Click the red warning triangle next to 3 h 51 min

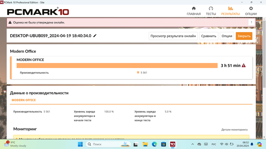point(244,65)
